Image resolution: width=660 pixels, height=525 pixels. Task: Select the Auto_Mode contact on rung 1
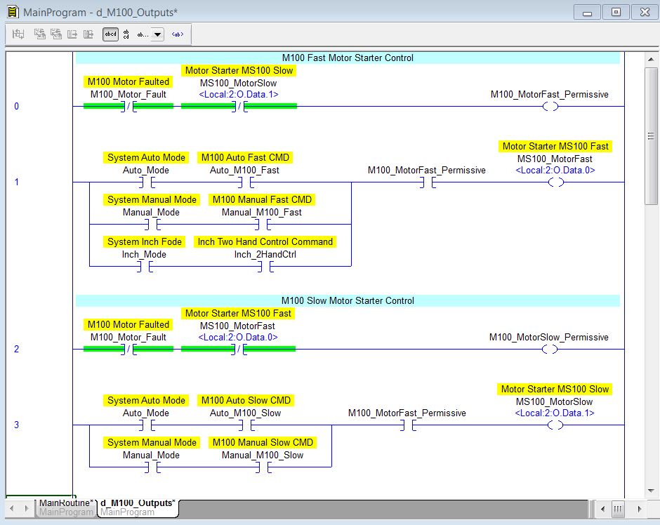click(147, 182)
